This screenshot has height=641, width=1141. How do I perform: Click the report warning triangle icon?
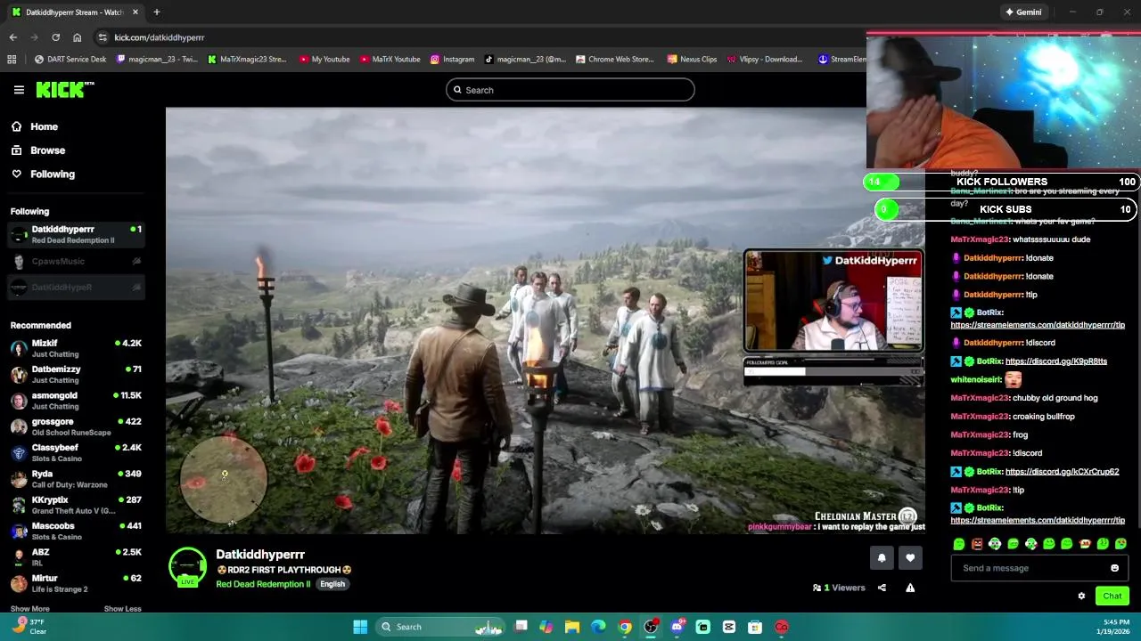pos(910,588)
